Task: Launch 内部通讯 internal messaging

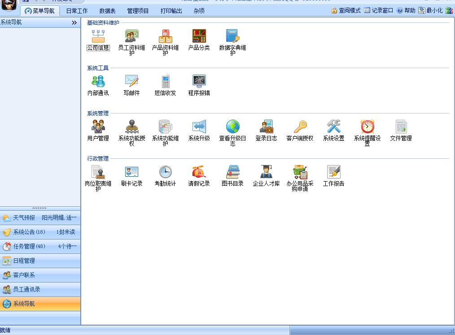Action: pyautogui.click(x=98, y=82)
